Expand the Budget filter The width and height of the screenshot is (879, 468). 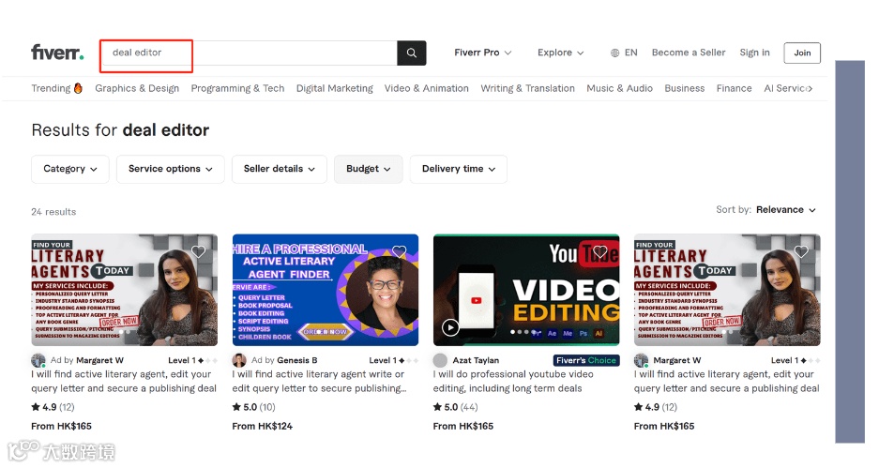pyautogui.click(x=369, y=169)
